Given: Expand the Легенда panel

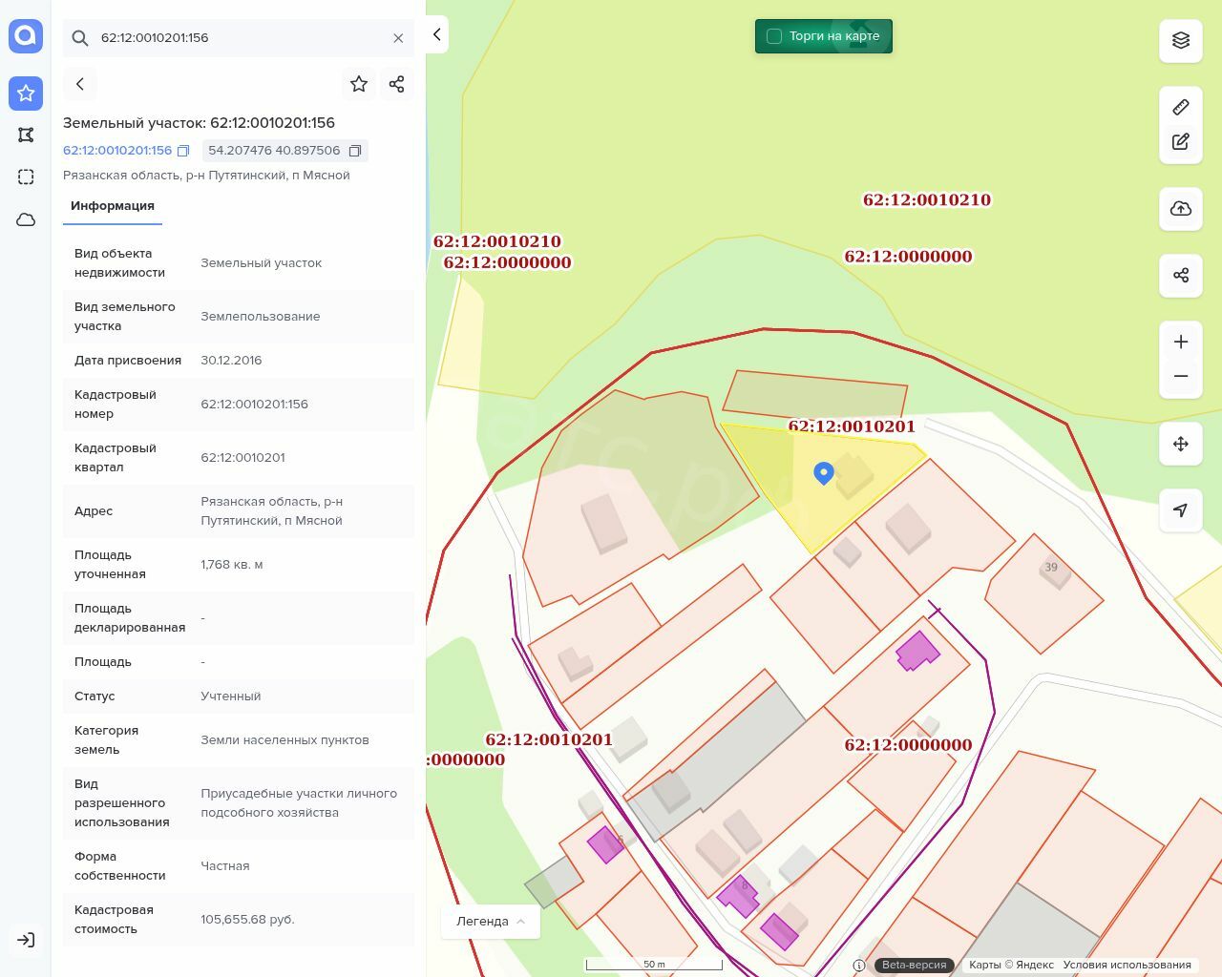Looking at the screenshot, I should tap(491, 921).
